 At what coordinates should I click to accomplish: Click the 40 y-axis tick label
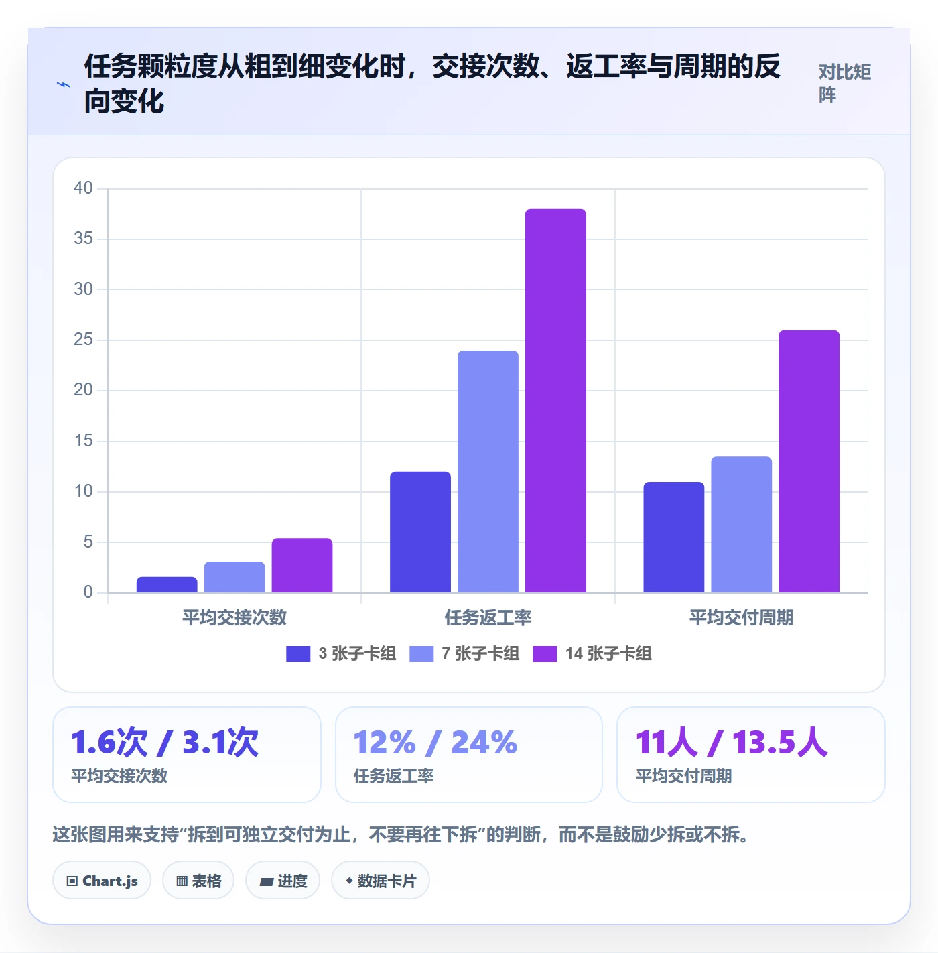click(x=83, y=188)
